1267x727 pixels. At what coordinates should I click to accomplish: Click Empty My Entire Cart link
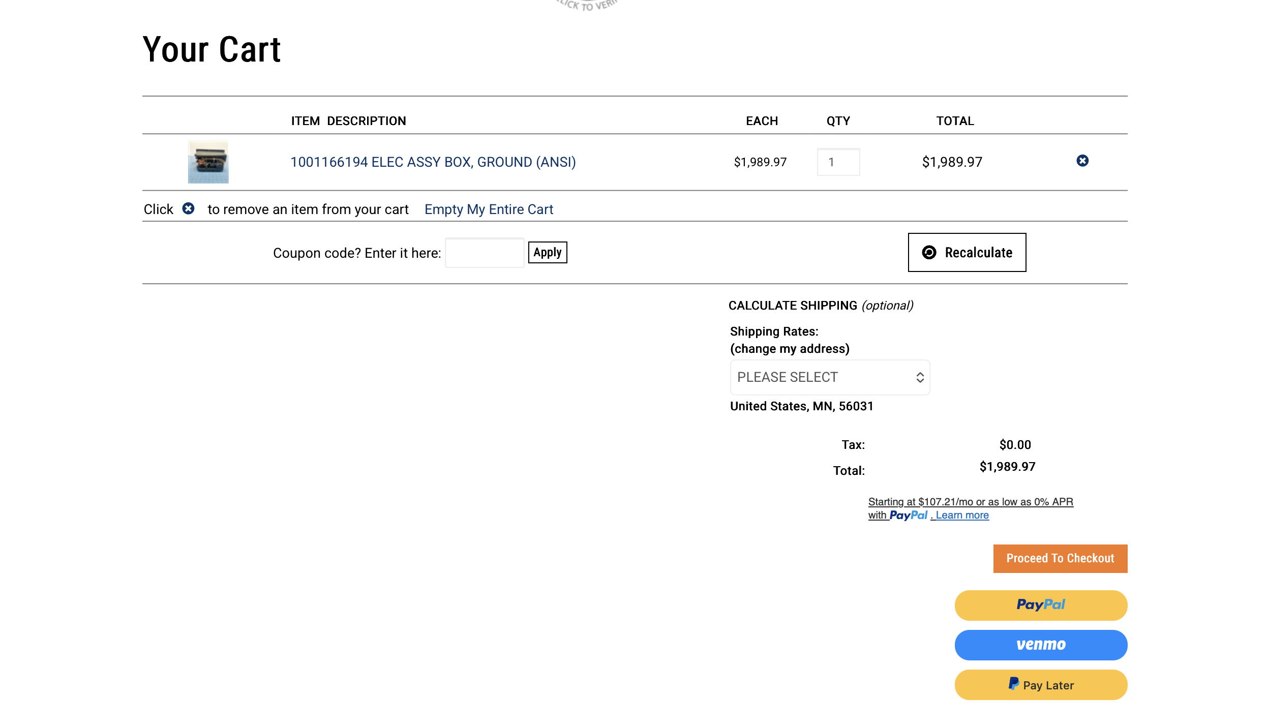coord(489,209)
